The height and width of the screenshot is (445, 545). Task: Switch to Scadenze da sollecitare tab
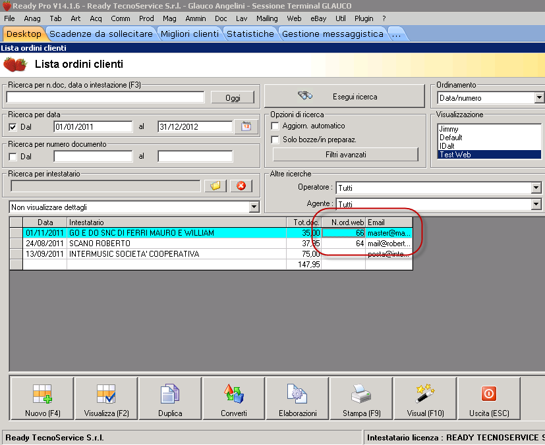point(101,34)
